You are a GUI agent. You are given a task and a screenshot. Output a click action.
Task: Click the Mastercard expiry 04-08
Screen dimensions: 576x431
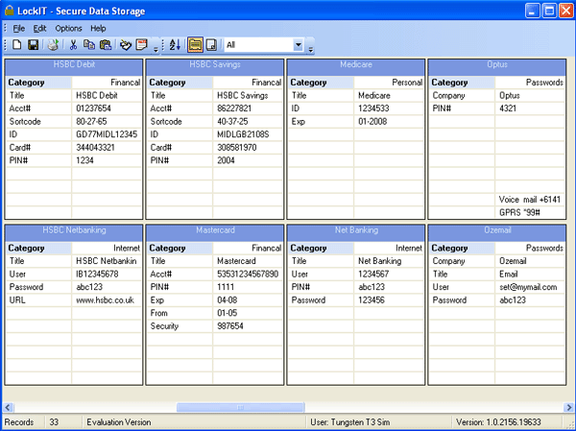pyautogui.click(x=227, y=300)
